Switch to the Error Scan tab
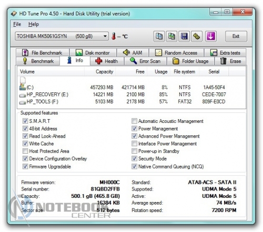The width and height of the screenshot is (263, 232). [145, 61]
